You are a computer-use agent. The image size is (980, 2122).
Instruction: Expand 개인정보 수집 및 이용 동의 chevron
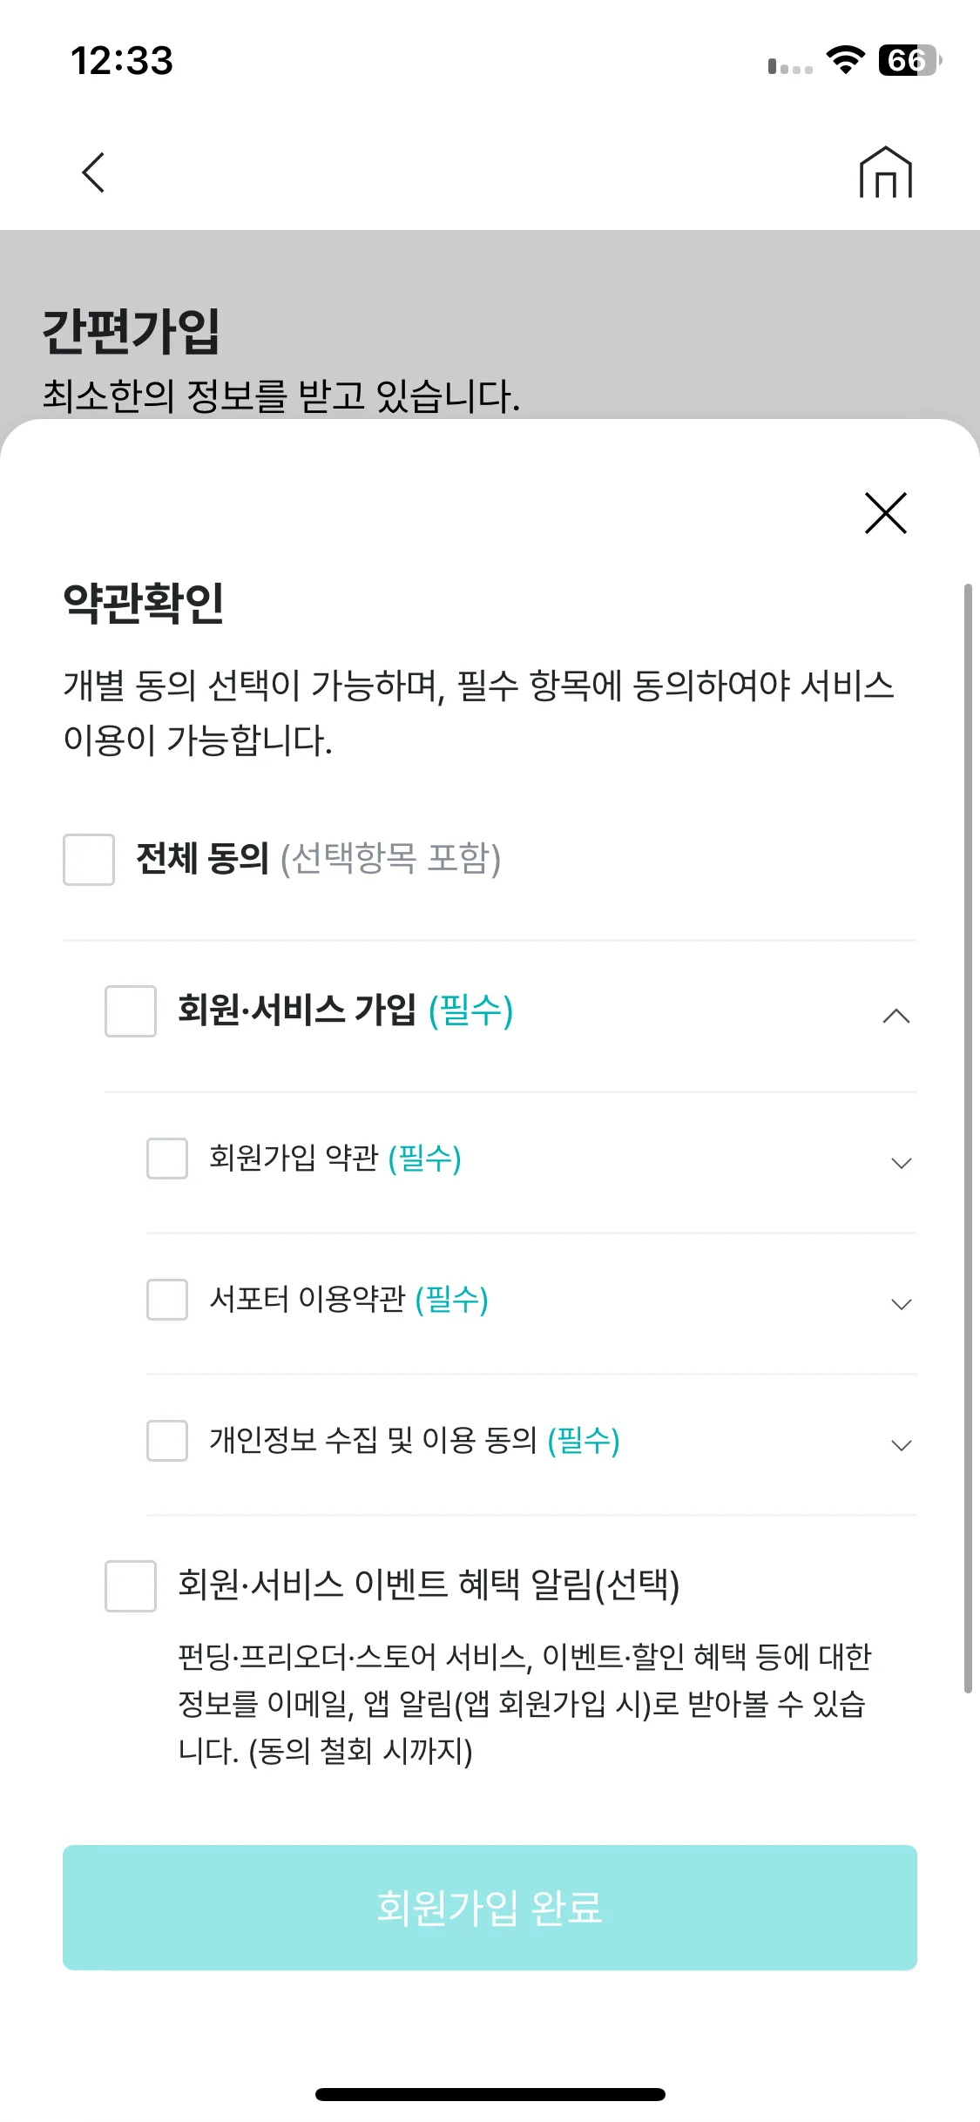point(902,1445)
